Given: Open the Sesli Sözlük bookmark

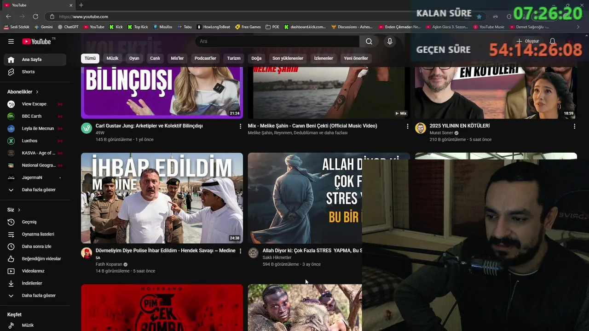Looking at the screenshot, I should point(17,27).
